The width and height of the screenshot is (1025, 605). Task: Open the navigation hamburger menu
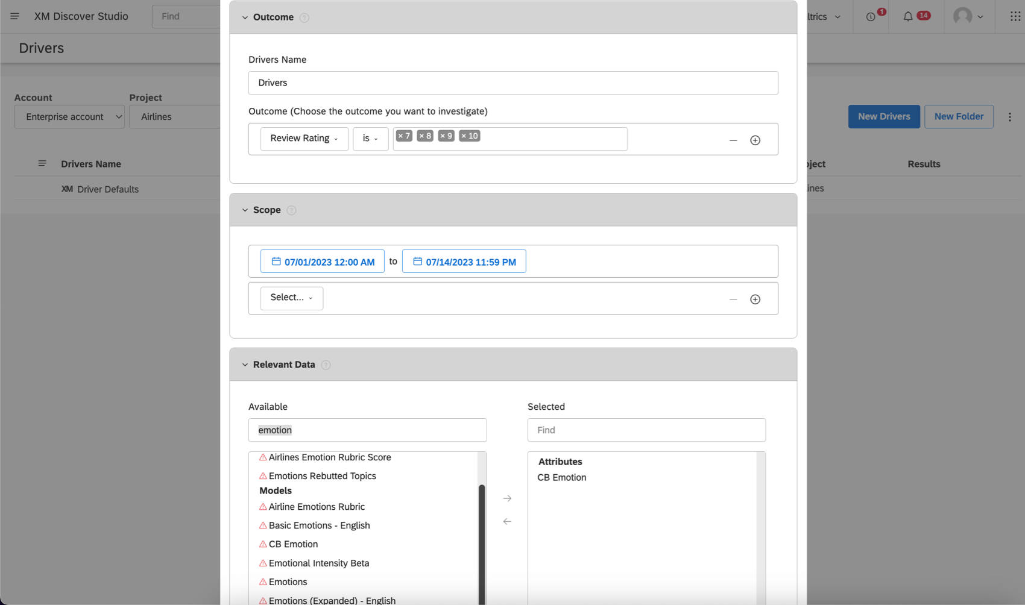point(14,16)
